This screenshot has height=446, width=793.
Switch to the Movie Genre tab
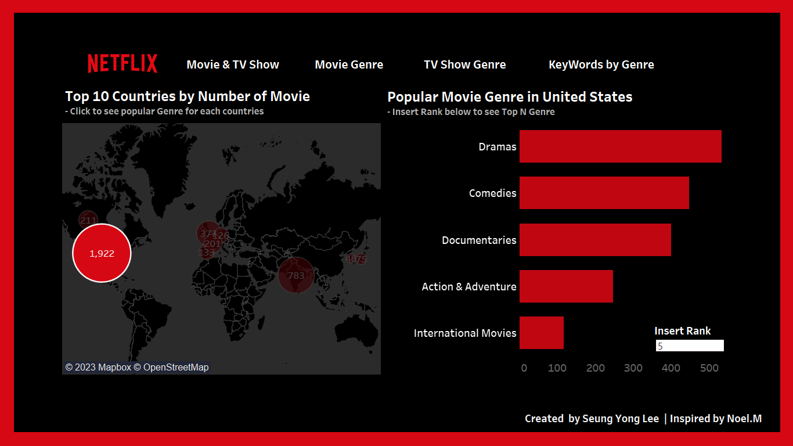click(349, 64)
